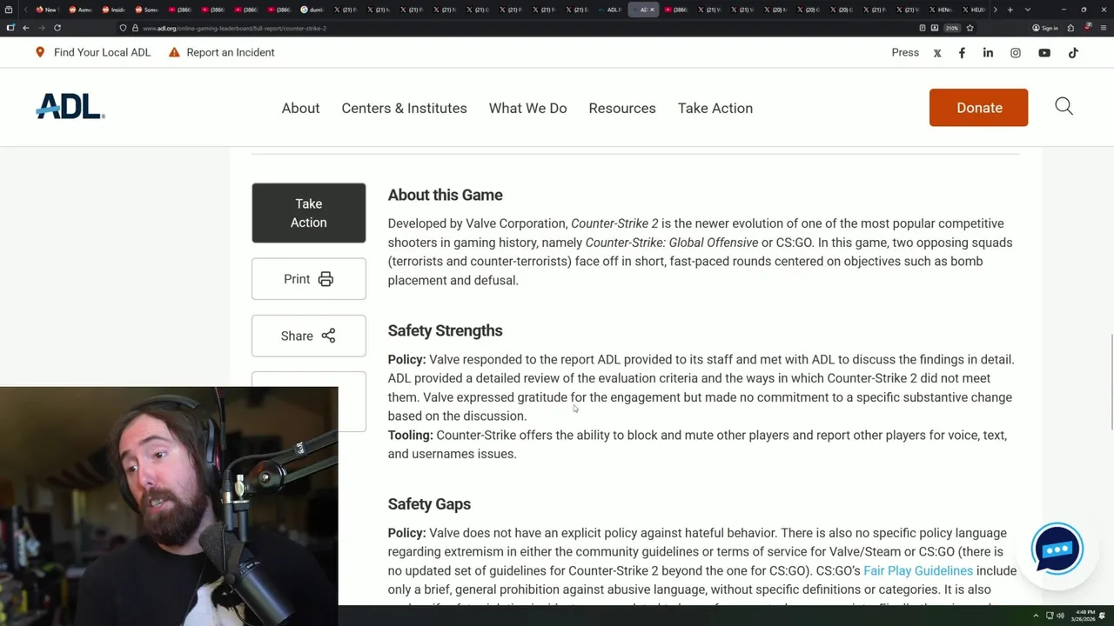The image size is (1114, 626).
Task: Go forward with the browser forward arrow
Action: tap(41, 28)
